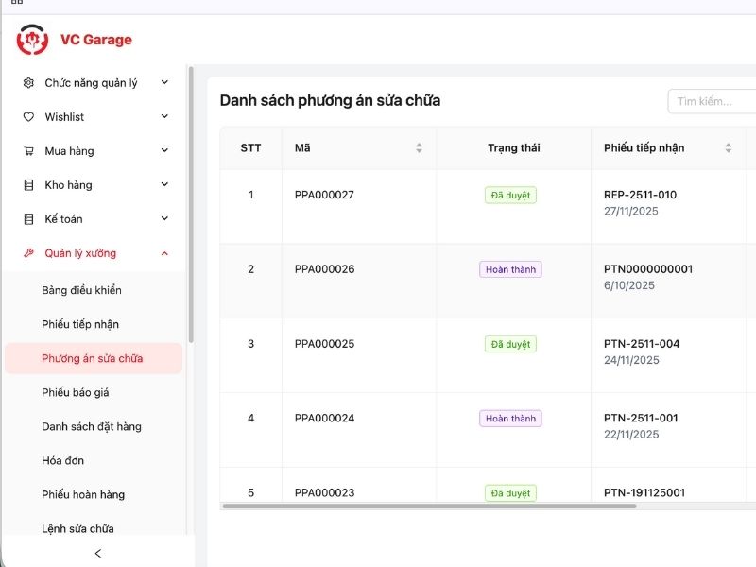The width and height of the screenshot is (756, 567).
Task: Click the shopping cart icon beside Mua hàng
Action: click(28, 151)
